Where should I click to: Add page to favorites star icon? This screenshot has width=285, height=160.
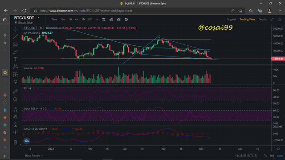tap(240, 11)
